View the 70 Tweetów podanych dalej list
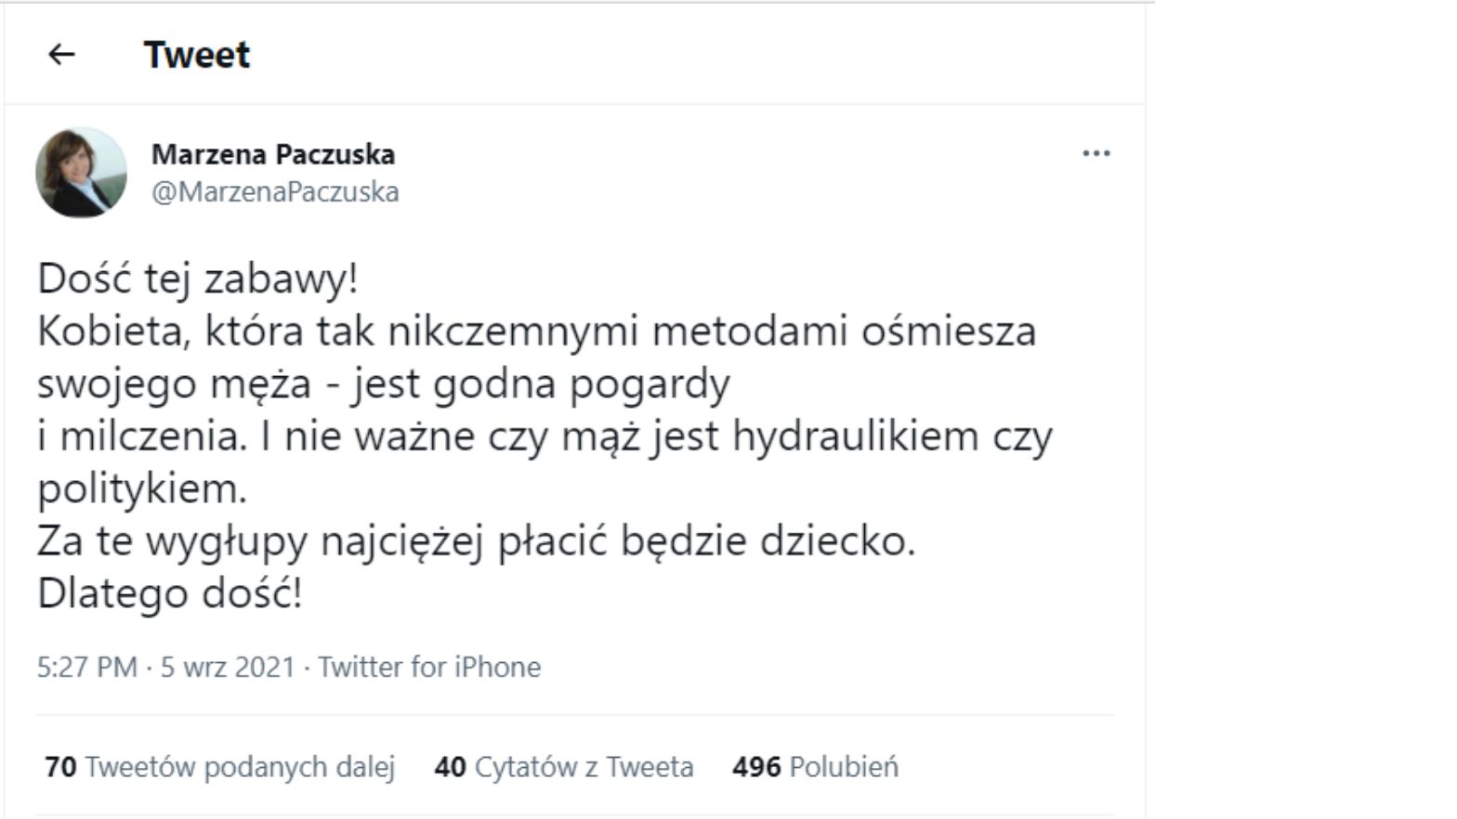The image size is (1457, 819). (x=220, y=767)
